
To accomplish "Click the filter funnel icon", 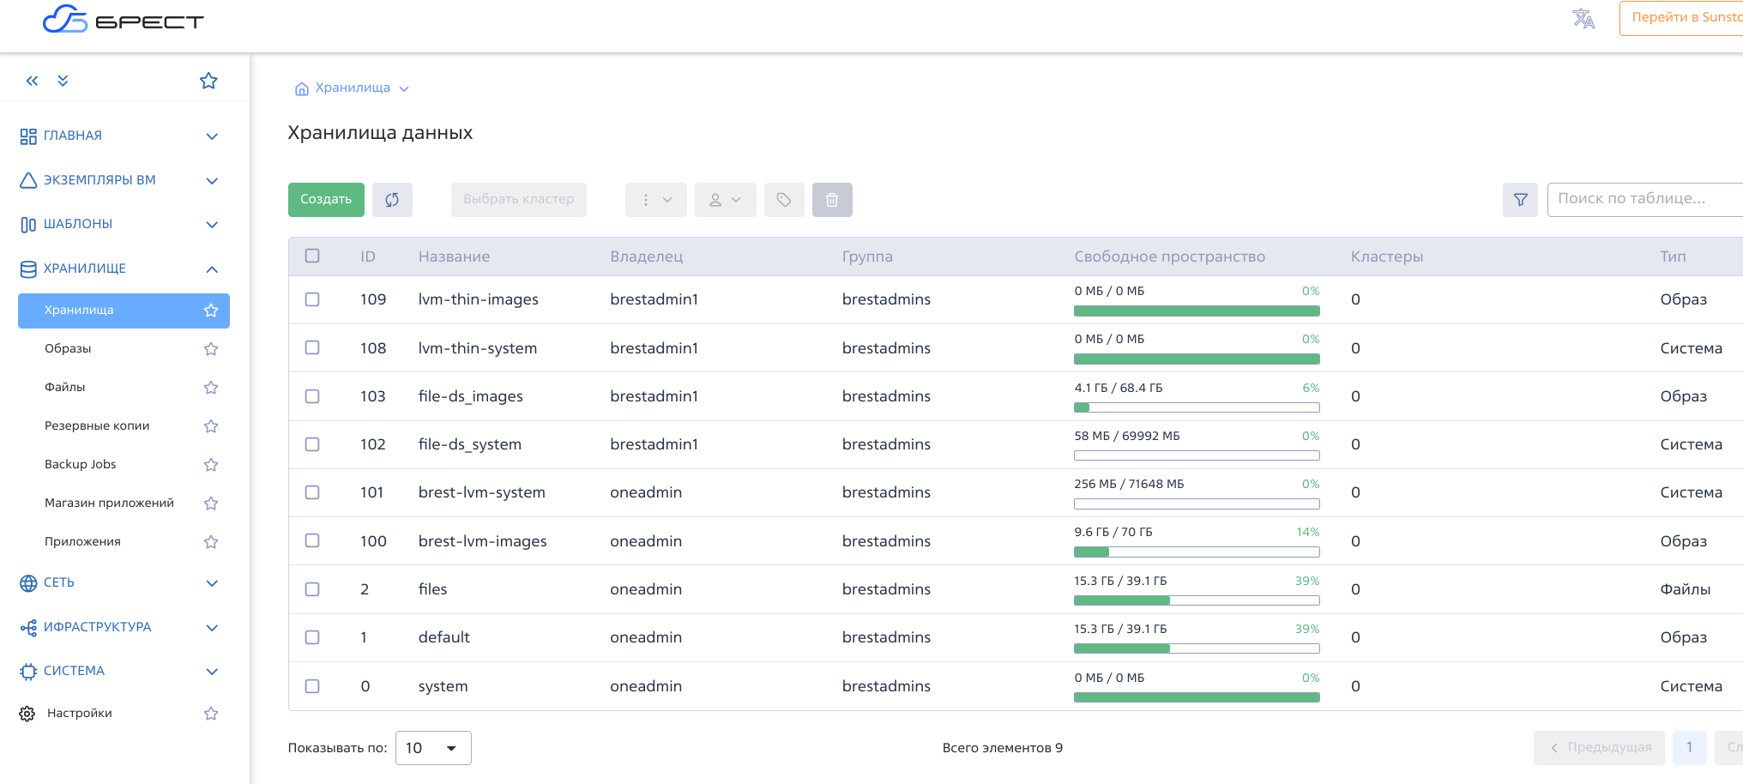I will [x=1520, y=200].
